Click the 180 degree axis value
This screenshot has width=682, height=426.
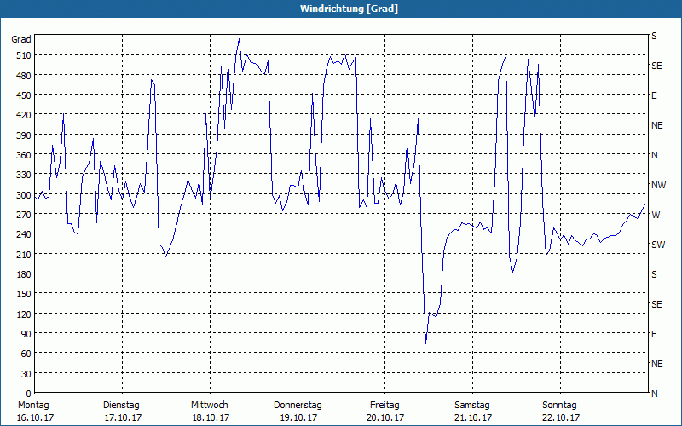click(x=24, y=274)
